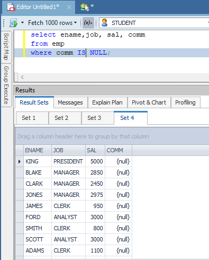The image size is (209, 260).
Task: Click the ENAME column header
Action: pyautogui.click(x=38, y=150)
